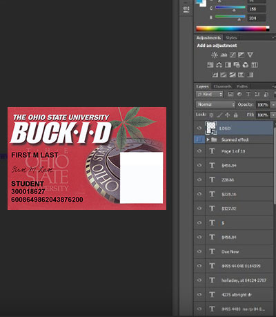Filter layers for smart objects
276x317 pixels.
[266, 95]
